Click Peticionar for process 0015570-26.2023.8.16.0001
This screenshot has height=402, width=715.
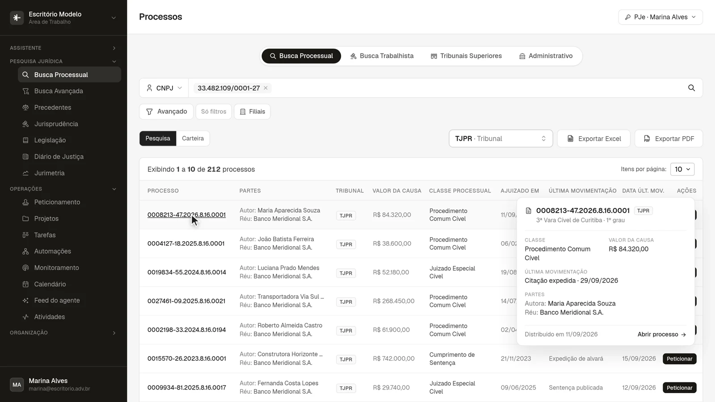(x=679, y=359)
